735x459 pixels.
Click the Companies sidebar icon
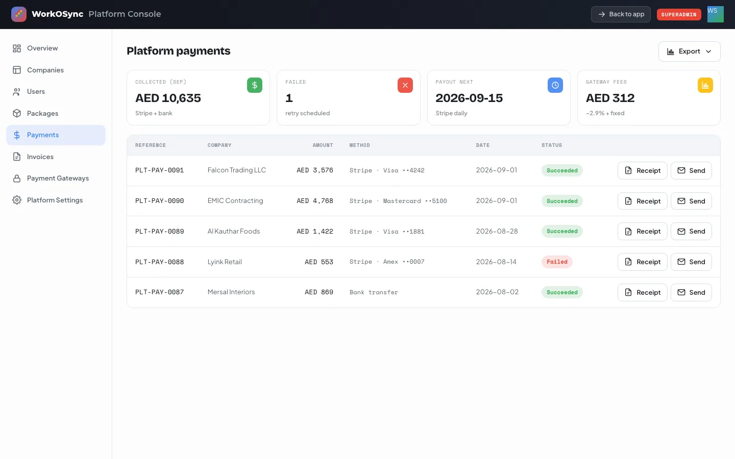(x=17, y=70)
